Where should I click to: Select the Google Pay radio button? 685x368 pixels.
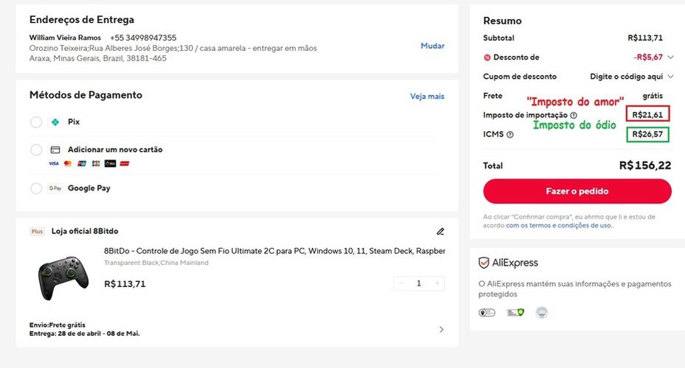[x=36, y=188]
